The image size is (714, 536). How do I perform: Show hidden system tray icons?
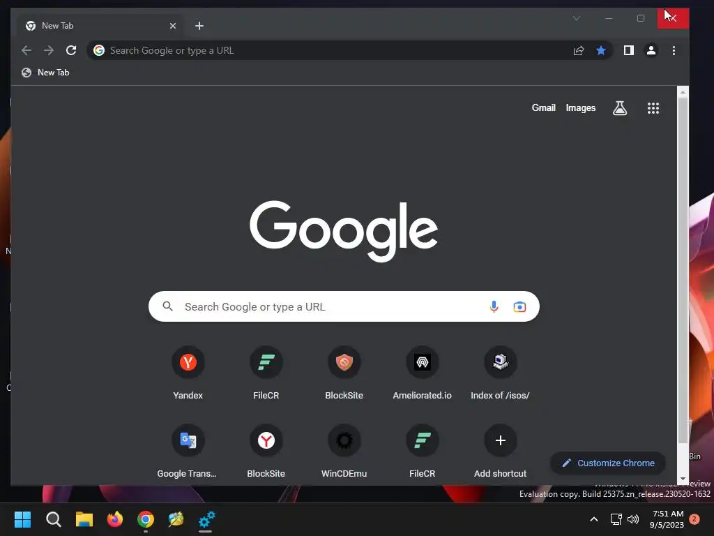click(594, 519)
